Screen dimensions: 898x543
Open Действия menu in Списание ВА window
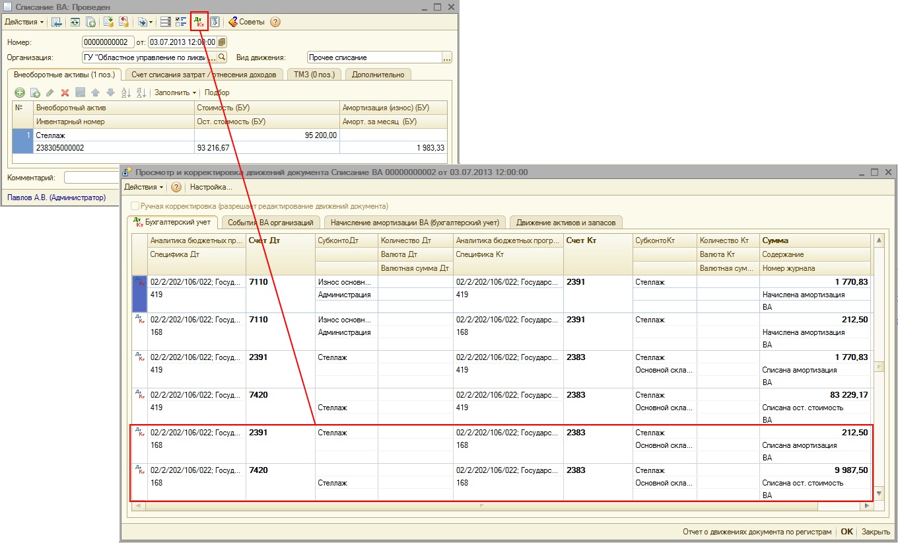24,22
